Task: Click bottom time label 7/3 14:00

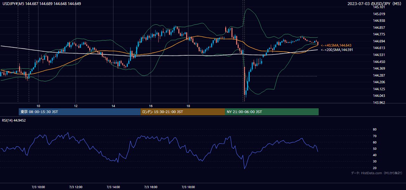Action: tap(113, 187)
